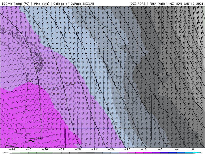Click the 'Valid: 16Z MON JAN 19 2026' text
This screenshot has height=154, width=205.
coord(181,4)
